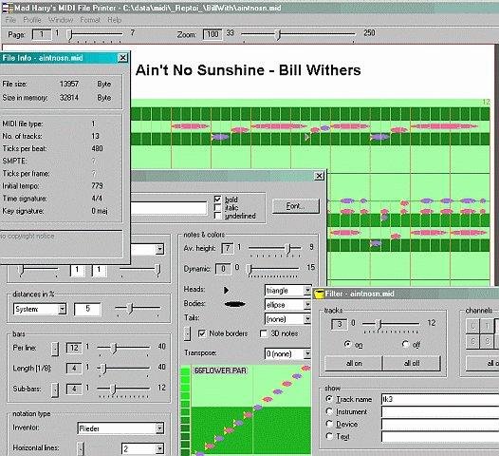The image size is (499, 456).
Task: Open the Heads shape dropdown
Action: 307,291
